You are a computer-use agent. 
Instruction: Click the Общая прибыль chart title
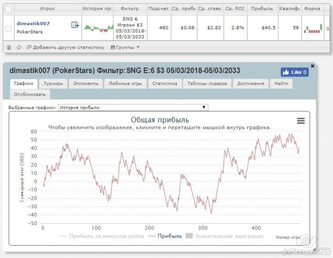160,120
